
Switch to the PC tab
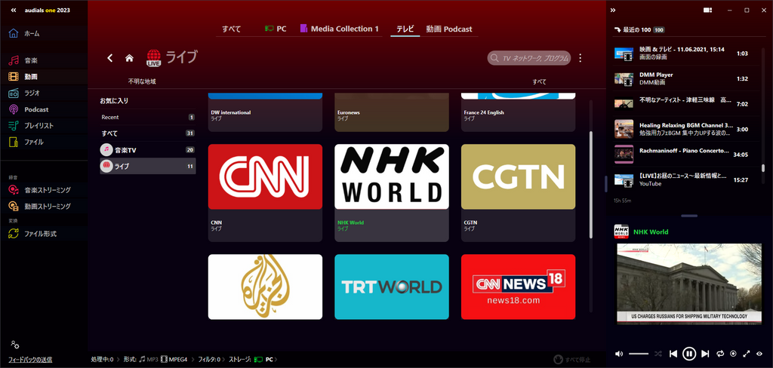point(276,29)
